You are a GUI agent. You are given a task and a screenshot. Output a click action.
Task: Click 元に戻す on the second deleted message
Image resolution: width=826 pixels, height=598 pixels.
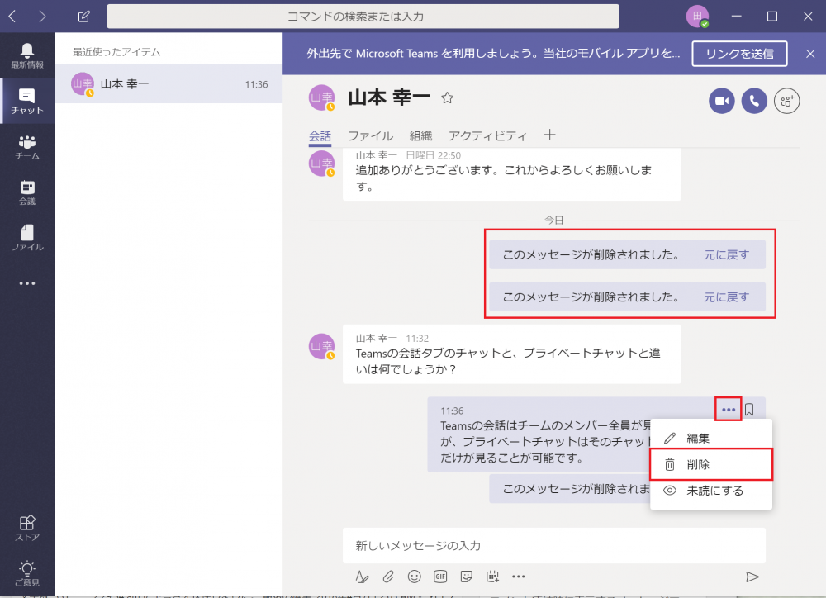[x=726, y=297]
